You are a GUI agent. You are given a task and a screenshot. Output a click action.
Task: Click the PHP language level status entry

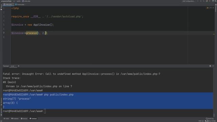click(201, 121)
